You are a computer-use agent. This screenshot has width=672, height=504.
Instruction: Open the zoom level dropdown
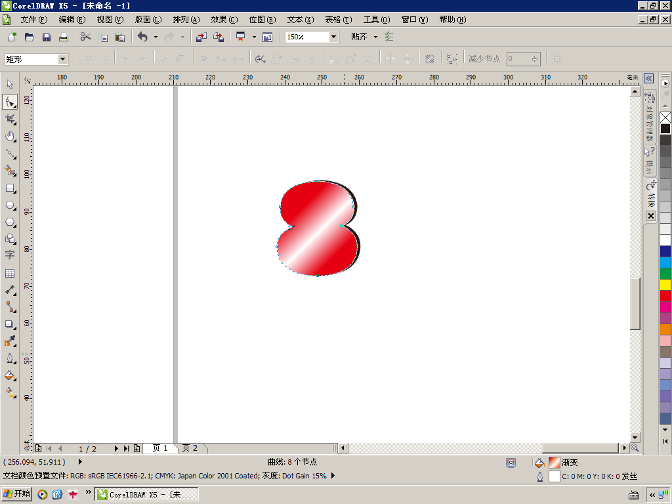pos(333,37)
